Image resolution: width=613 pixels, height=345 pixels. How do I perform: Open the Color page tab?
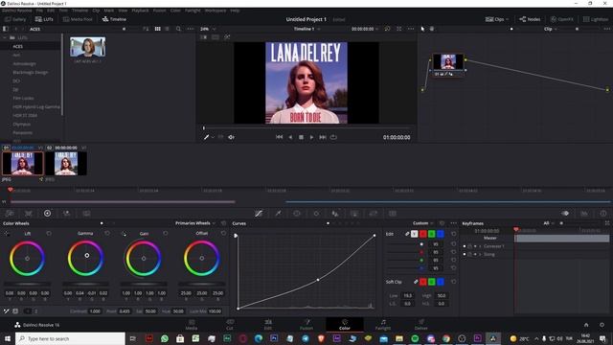[345, 325]
